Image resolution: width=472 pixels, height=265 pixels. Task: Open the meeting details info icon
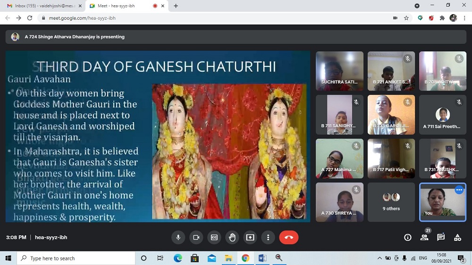tap(408, 238)
